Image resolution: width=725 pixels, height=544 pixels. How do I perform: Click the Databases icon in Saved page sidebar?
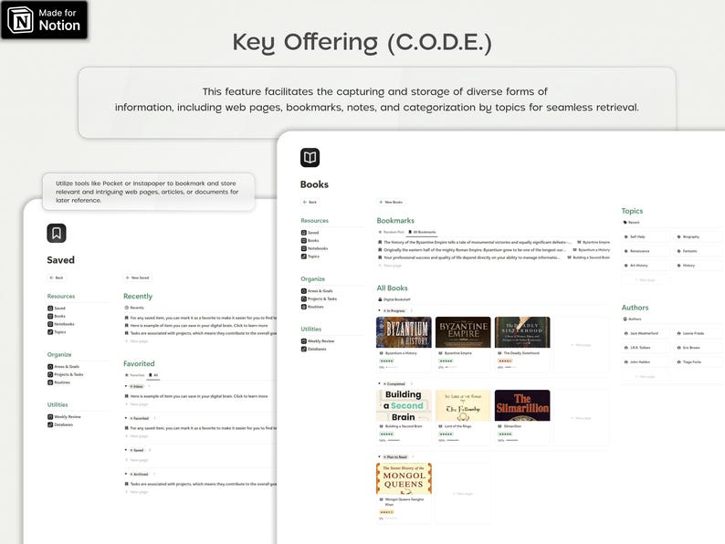click(x=50, y=424)
